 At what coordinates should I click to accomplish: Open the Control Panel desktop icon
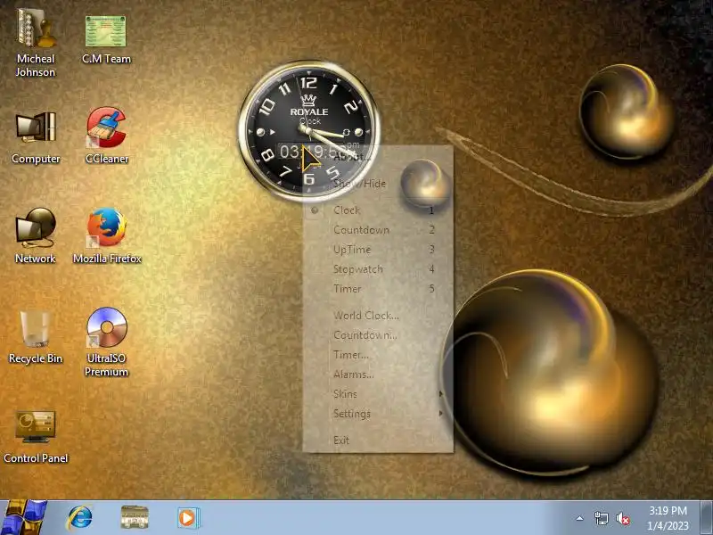point(36,437)
